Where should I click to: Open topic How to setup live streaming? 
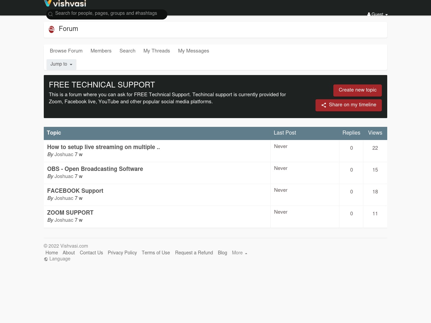coord(103,147)
